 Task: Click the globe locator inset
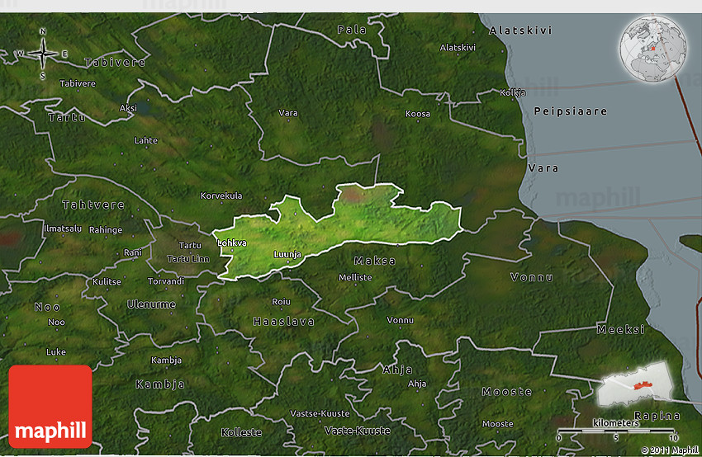pos(654,49)
